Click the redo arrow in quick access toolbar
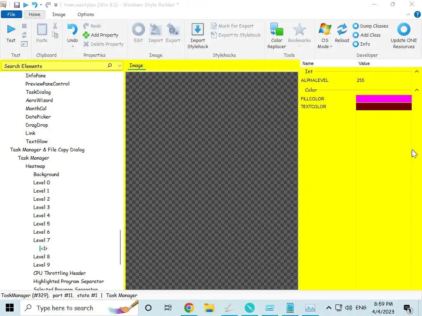This screenshot has height=316, width=422. pos(48,5)
